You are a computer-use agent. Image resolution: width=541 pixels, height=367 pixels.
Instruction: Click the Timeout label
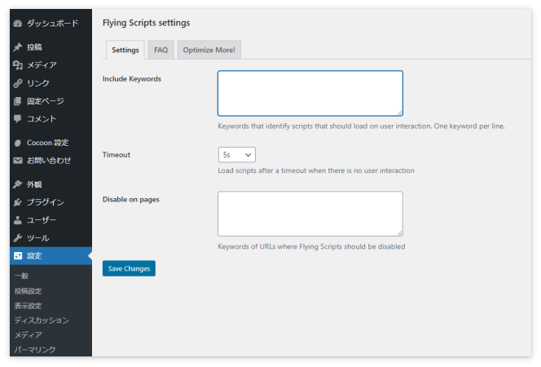click(x=117, y=155)
